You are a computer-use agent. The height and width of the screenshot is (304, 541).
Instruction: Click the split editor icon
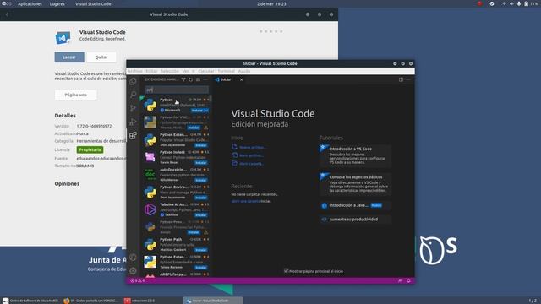401,79
